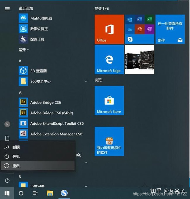The width and height of the screenshot is (190, 199).
Task: Open the Microsoft Store tile
Action: point(109,100)
